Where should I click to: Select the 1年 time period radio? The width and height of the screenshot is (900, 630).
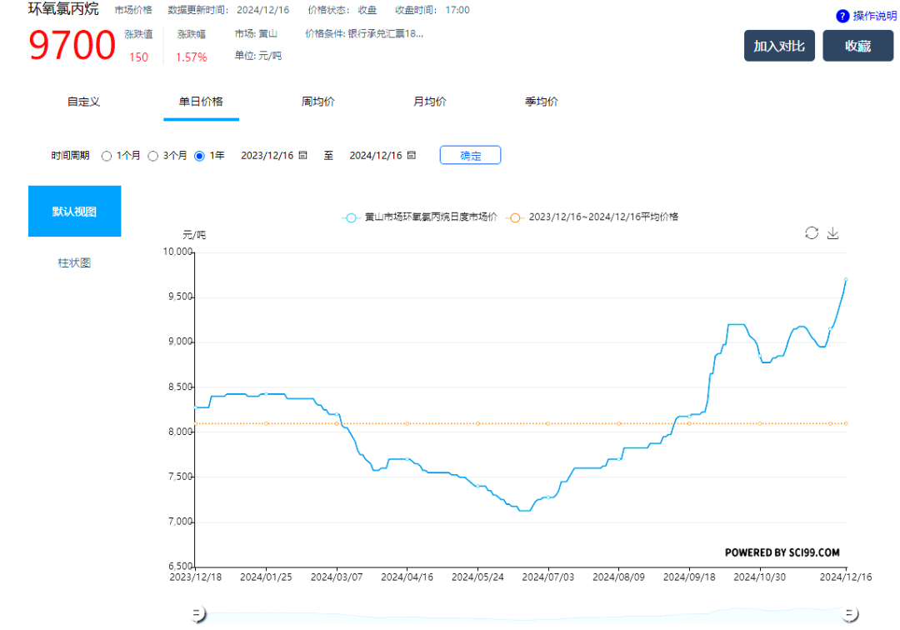pyautogui.click(x=199, y=156)
